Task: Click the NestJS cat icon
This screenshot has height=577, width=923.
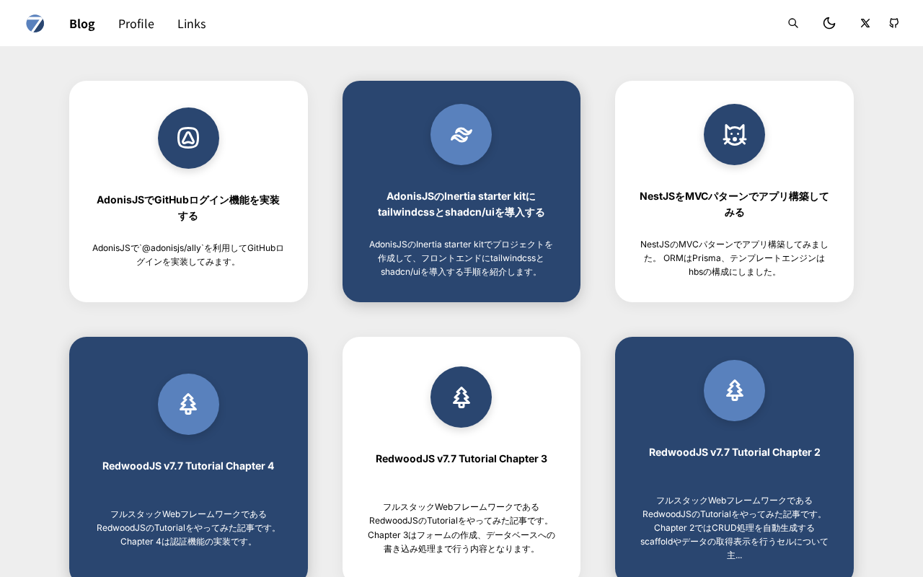Action: tap(734, 134)
